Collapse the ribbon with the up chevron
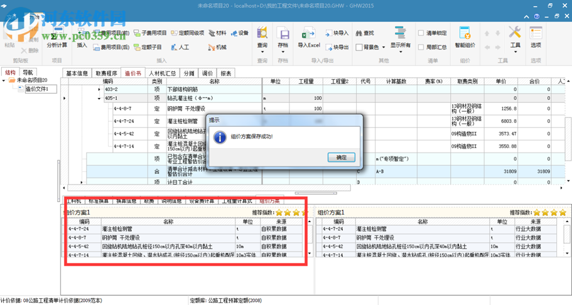 (526, 16)
